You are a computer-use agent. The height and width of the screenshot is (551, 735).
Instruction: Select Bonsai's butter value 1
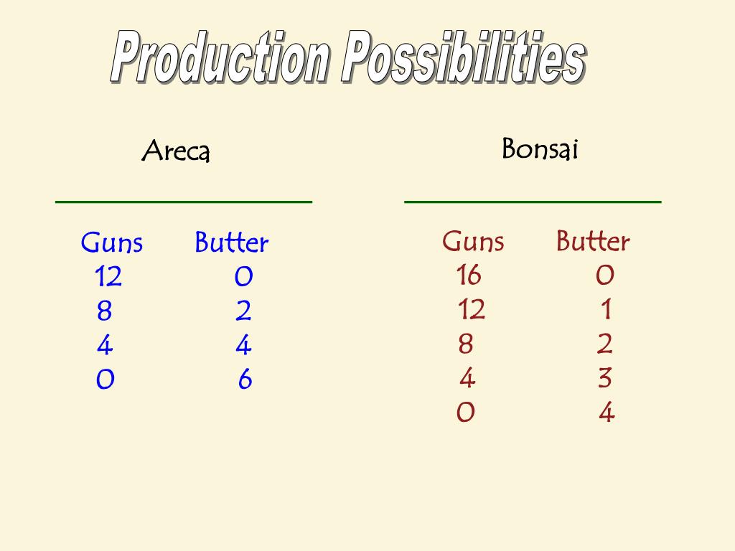tap(606, 309)
